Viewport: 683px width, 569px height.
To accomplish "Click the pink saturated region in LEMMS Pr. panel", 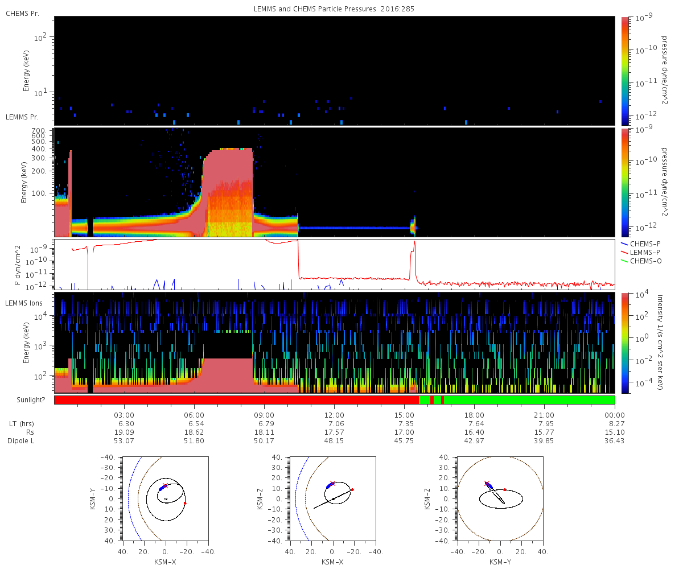I will (x=228, y=193).
